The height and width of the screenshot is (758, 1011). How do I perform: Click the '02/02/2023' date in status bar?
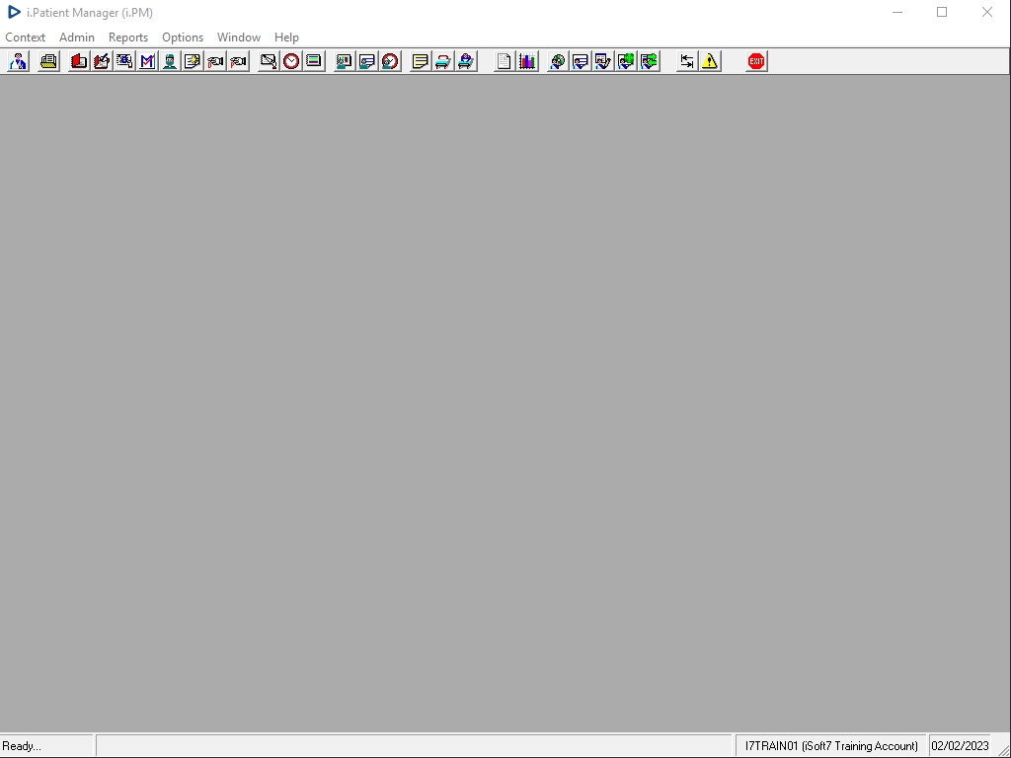(960, 746)
